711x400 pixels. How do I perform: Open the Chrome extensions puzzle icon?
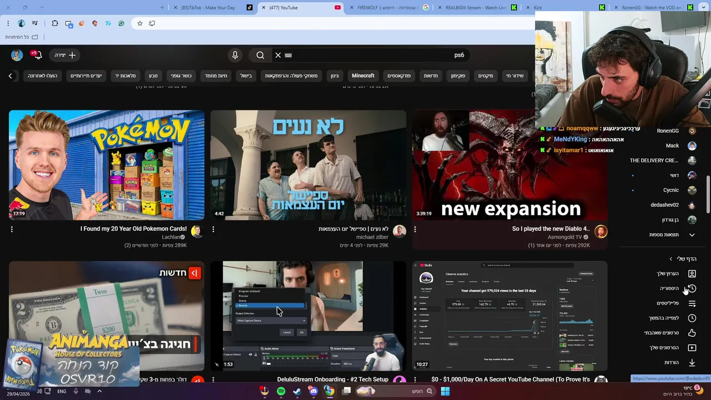tap(54, 23)
